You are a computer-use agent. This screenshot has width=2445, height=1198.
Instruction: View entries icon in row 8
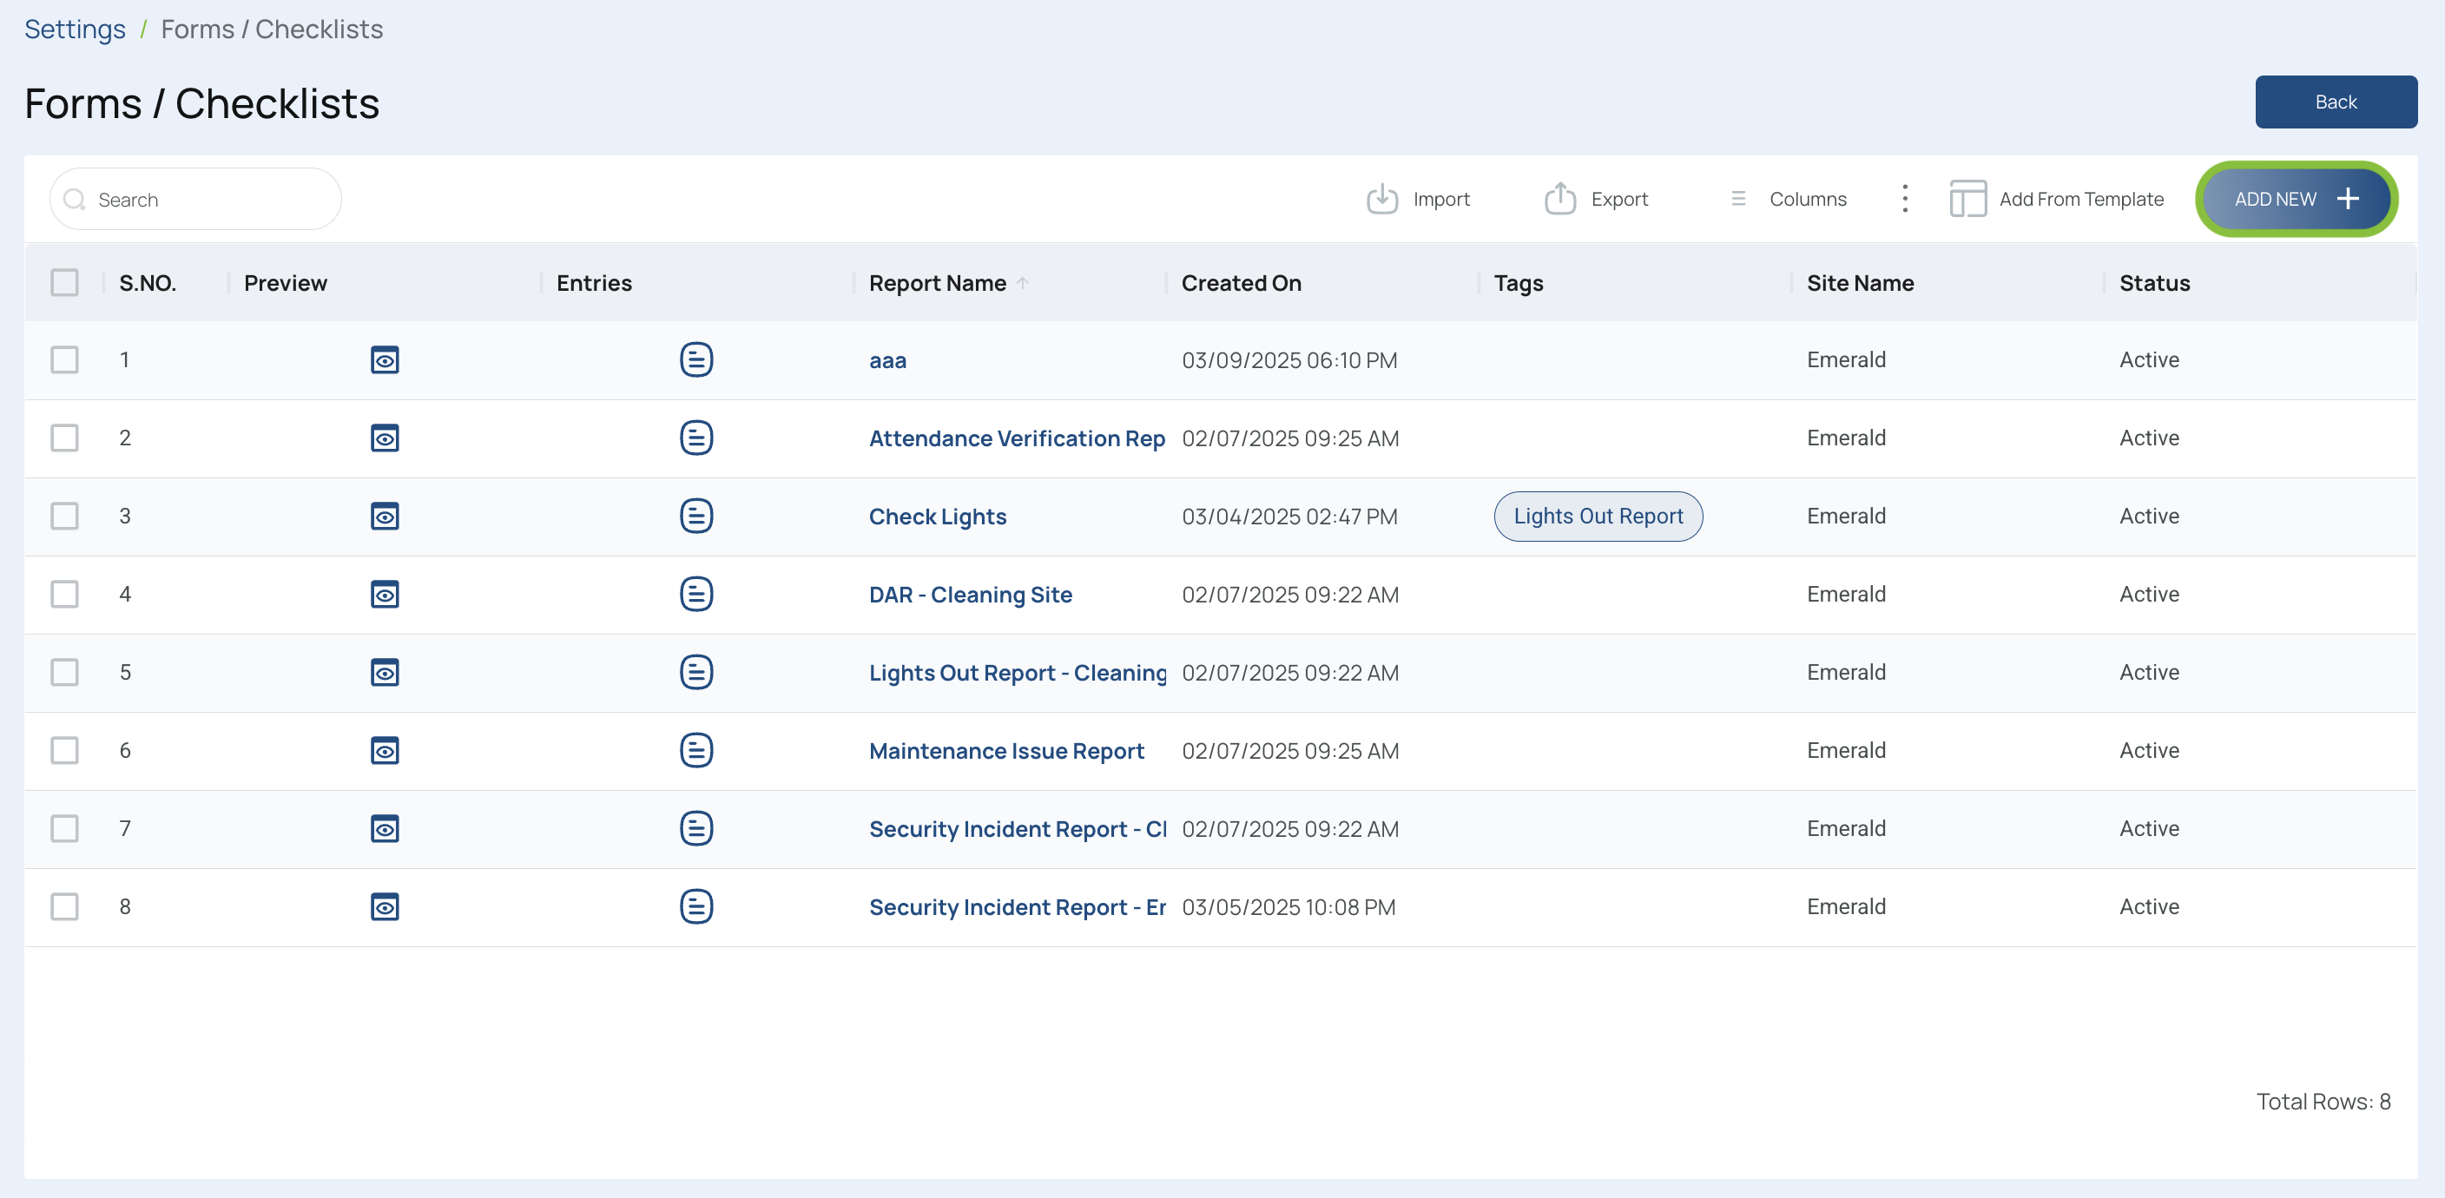[x=696, y=906]
